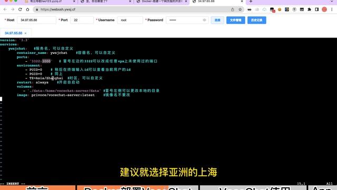Click the './data:/home/vocechat-server/data' volume path
Screen dimensions: 337x190
(x=64, y=91)
